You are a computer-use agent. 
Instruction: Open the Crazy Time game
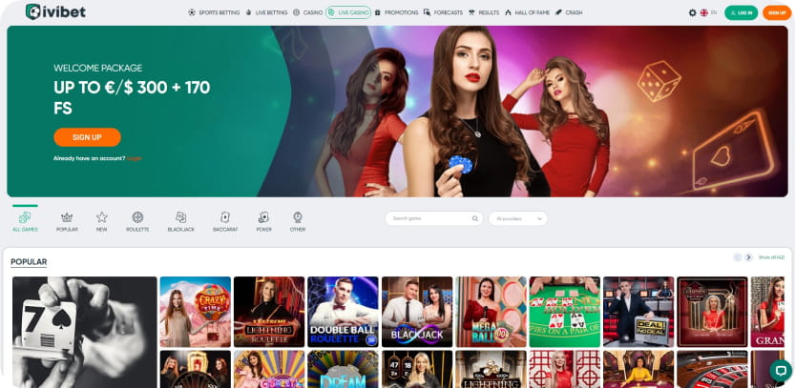196,312
